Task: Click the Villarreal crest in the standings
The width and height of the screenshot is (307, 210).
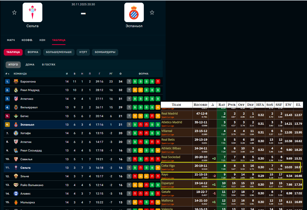Action: [x=16, y=108]
